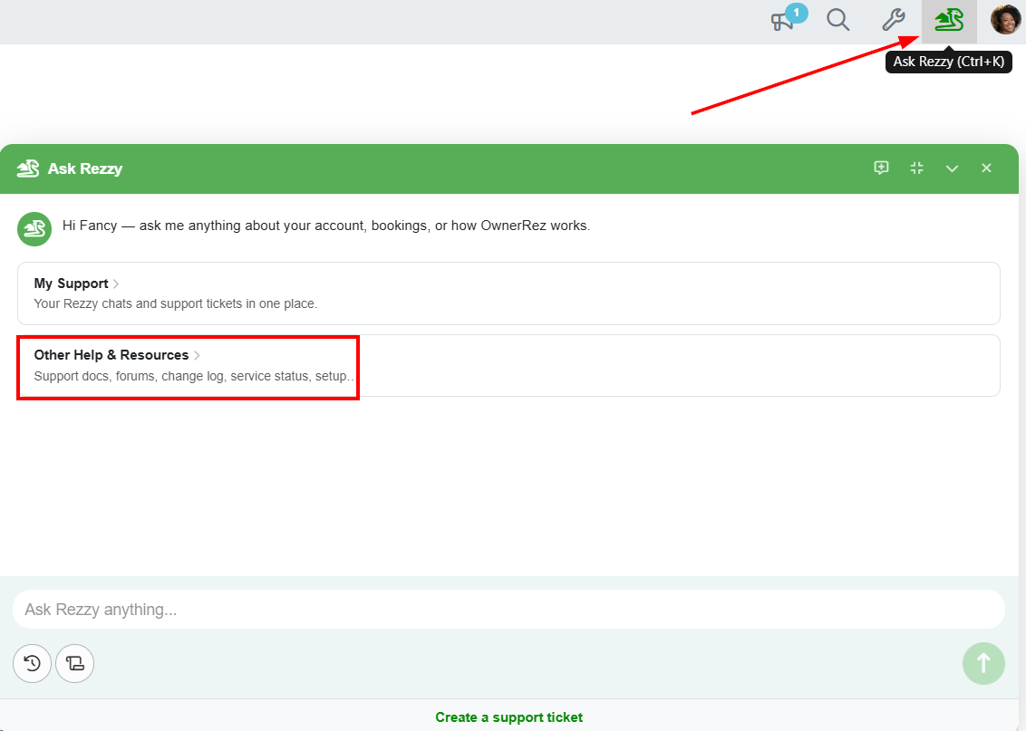Open the wrench tools icon

[x=893, y=20]
